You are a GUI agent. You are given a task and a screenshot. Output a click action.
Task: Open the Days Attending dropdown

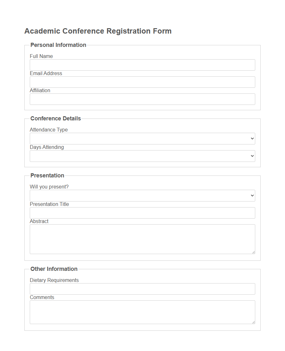tap(142, 156)
